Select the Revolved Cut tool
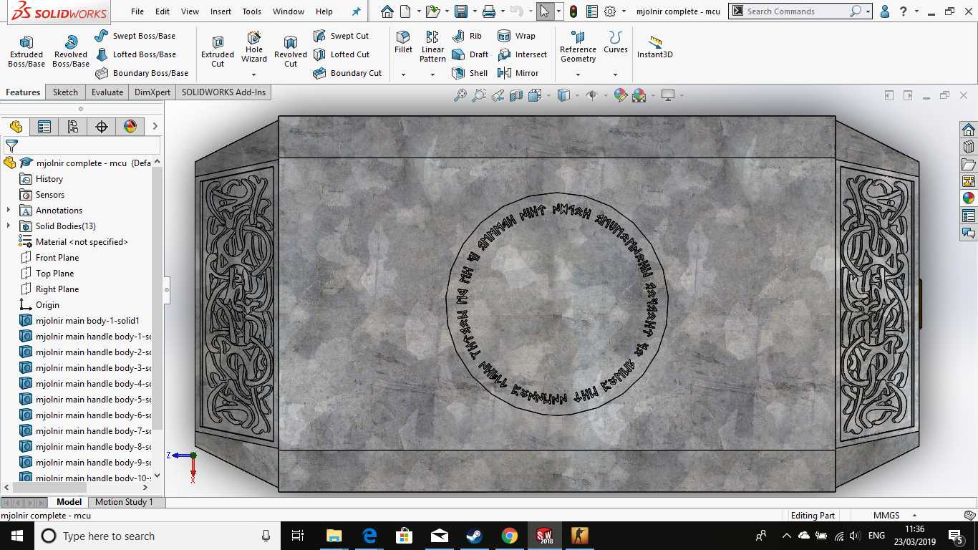978x550 pixels. 291,52
